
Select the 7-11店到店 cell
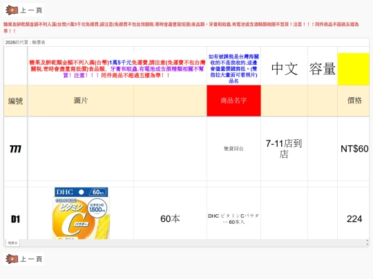(x=285, y=149)
